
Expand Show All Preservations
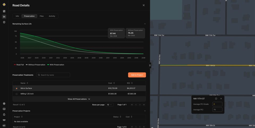click(x=79, y=99)
